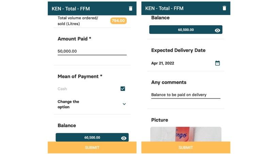Click left KEN - Total - FFM title
Screen dimensions: 269x154
[x=71, y=9]
